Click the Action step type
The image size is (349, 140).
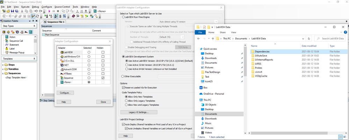pyautogui.click(x=13, y=37)
